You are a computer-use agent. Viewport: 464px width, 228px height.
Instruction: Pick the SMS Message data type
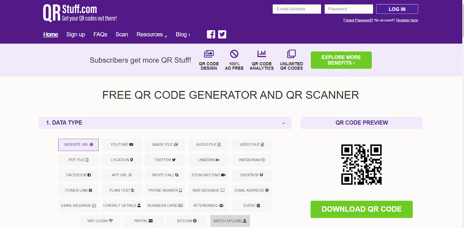(x=209, y=191)
